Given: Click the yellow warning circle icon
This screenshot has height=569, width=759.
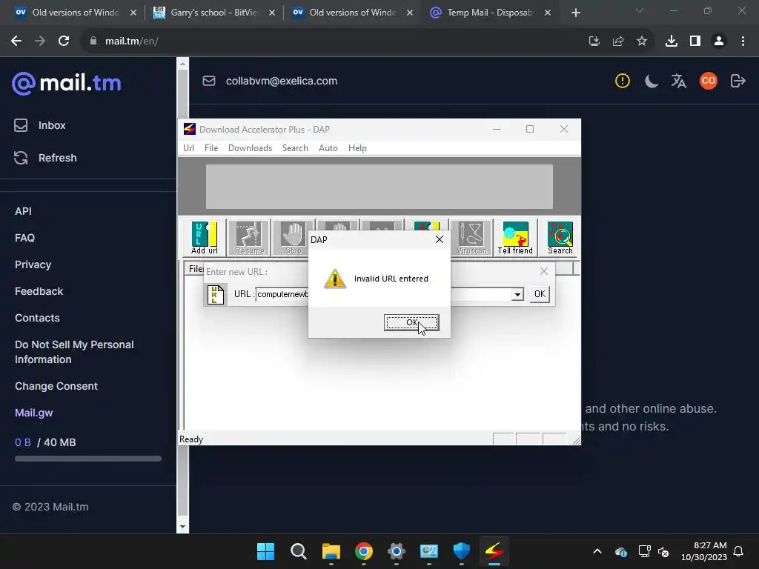Looking at the screenshot, I should 623,81.
